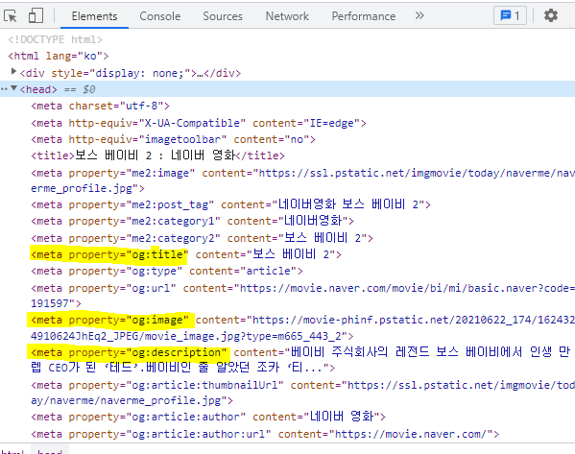Select the meta charset utf-8 line

coord(100,106)
